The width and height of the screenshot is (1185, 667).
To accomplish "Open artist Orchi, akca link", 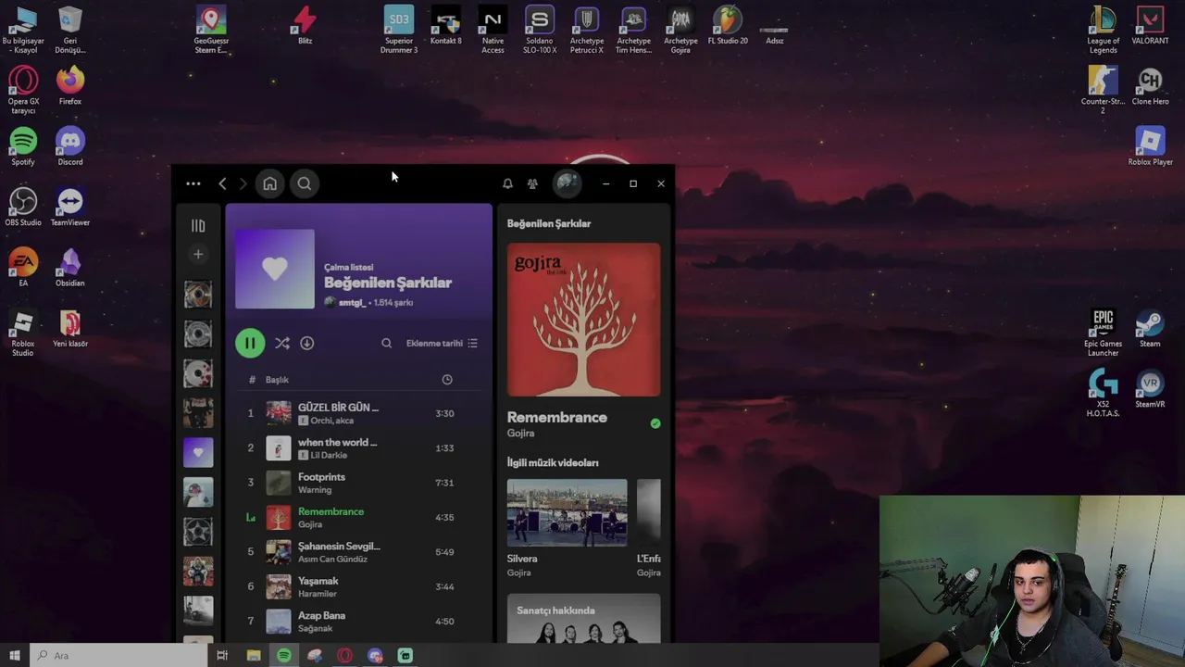I will [331, 421].
